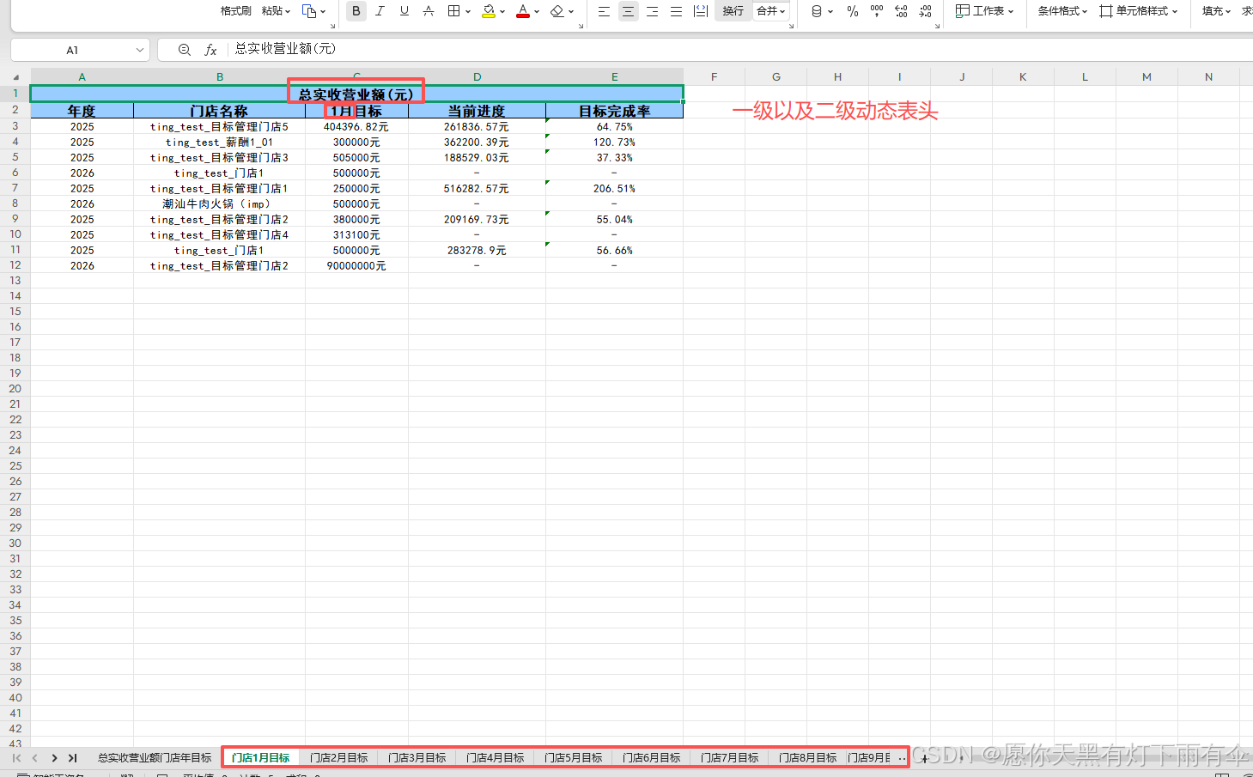
Task: Center align text horizontally
Action: click(x=628, y=11)
